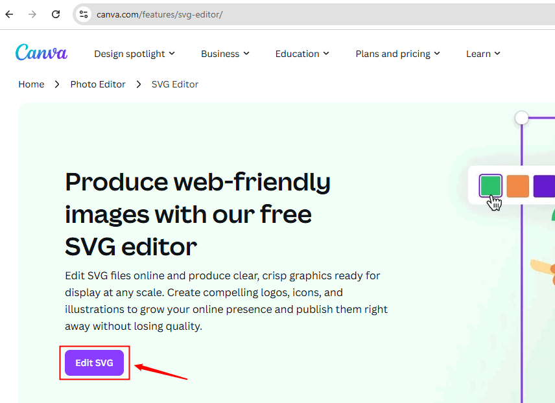Open the Photo Editor breadcrumb link
Image resolution: width=555 pixels, height=403 pixels.
98,84
